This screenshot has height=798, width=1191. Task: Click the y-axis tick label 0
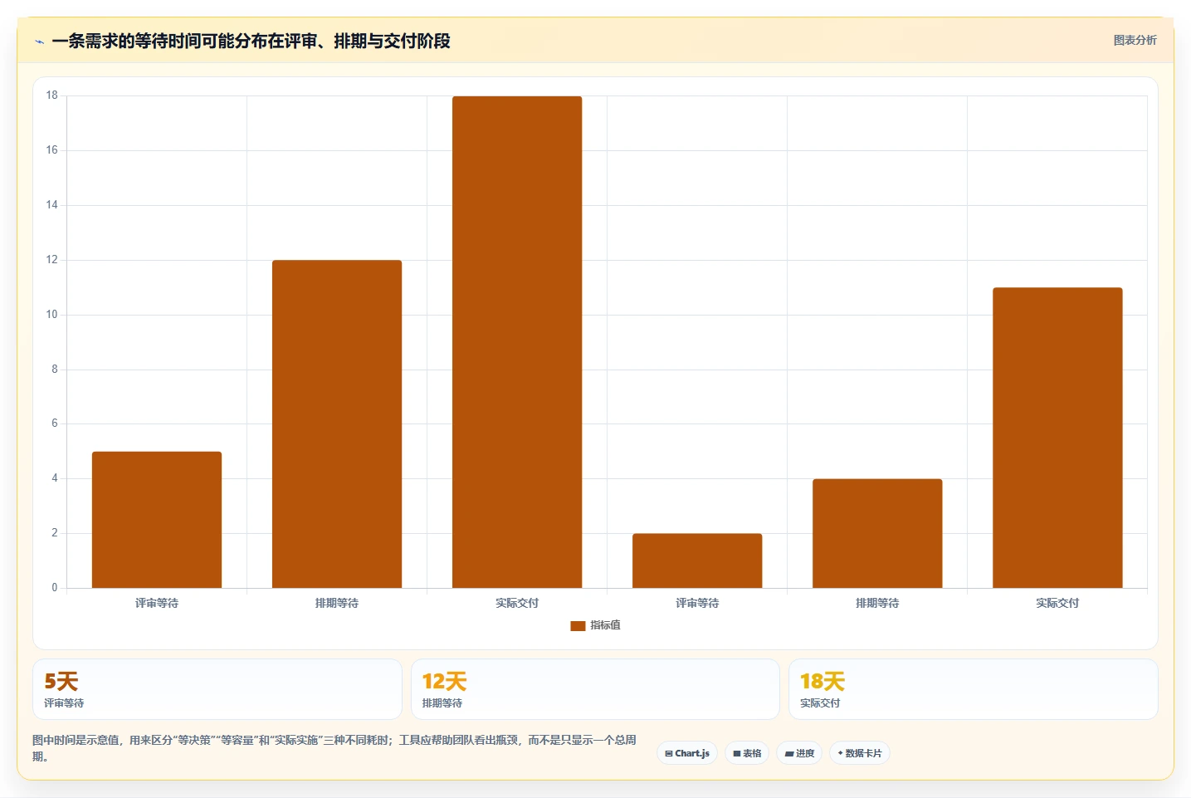point(55,588)
